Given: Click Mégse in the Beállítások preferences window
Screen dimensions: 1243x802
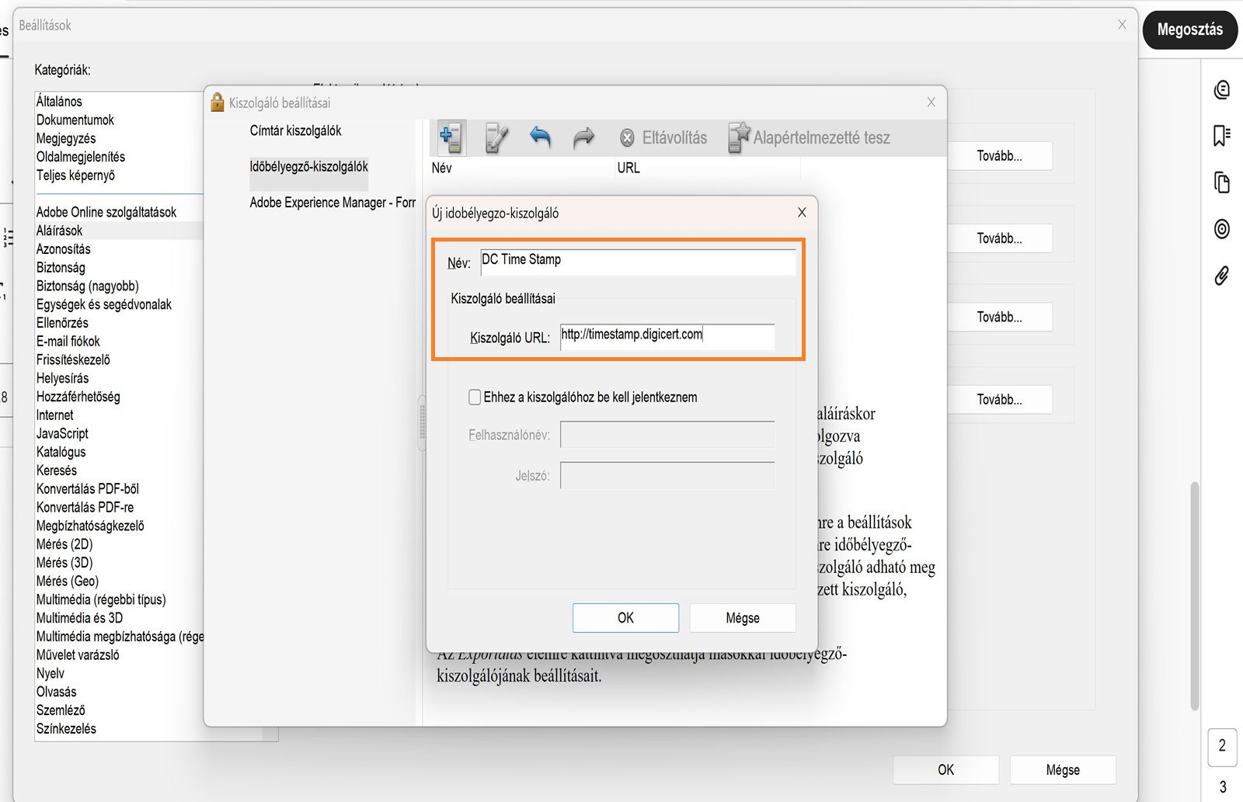Looking at the screenshot, I should 1063,769.
